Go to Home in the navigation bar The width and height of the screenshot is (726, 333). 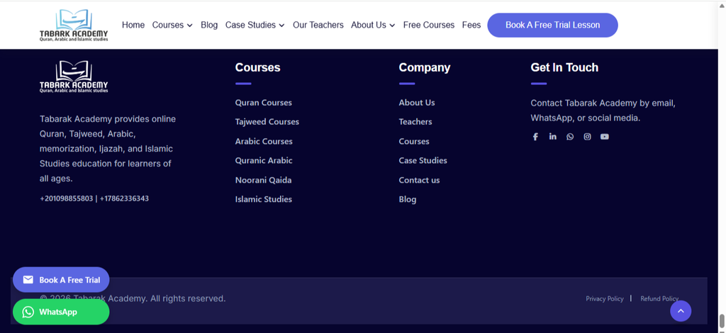coord(133,25)
